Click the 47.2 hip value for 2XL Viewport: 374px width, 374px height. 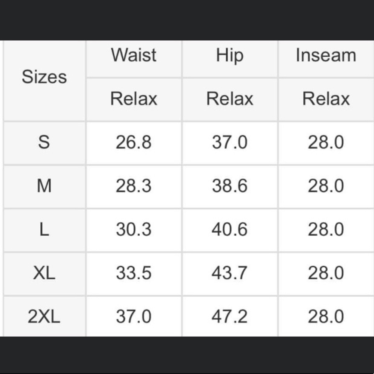[230, 317]
